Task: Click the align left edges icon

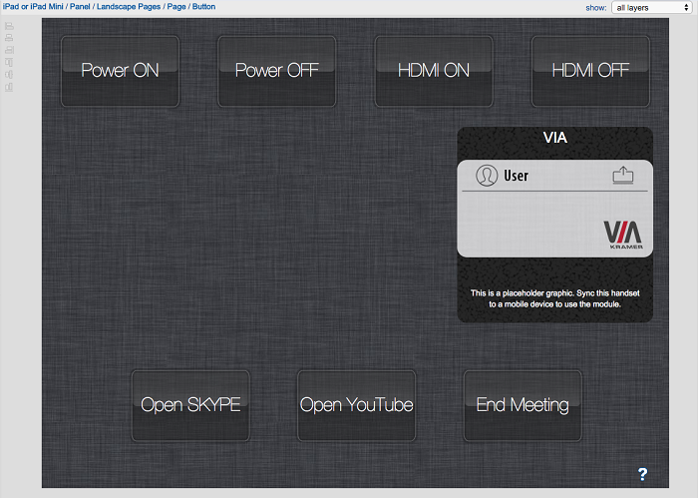Action: click(9, 26)
